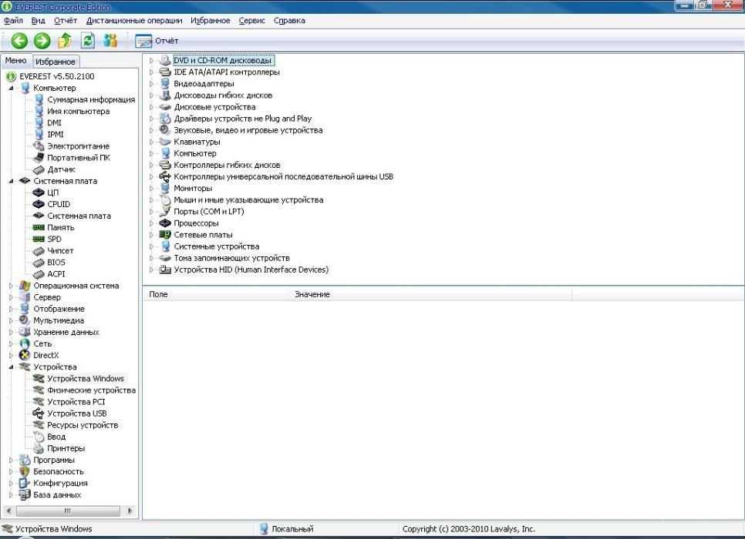The height and width of the screenshot is (539, 745).
Task: Click the Отчёт report toolbar button
Action: coord(157,41)
